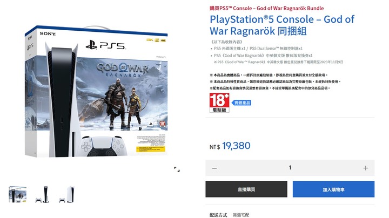Click the PS5 logo on the box
The width and height of the screenshot is (389, 218).
[x=106, y=45]
